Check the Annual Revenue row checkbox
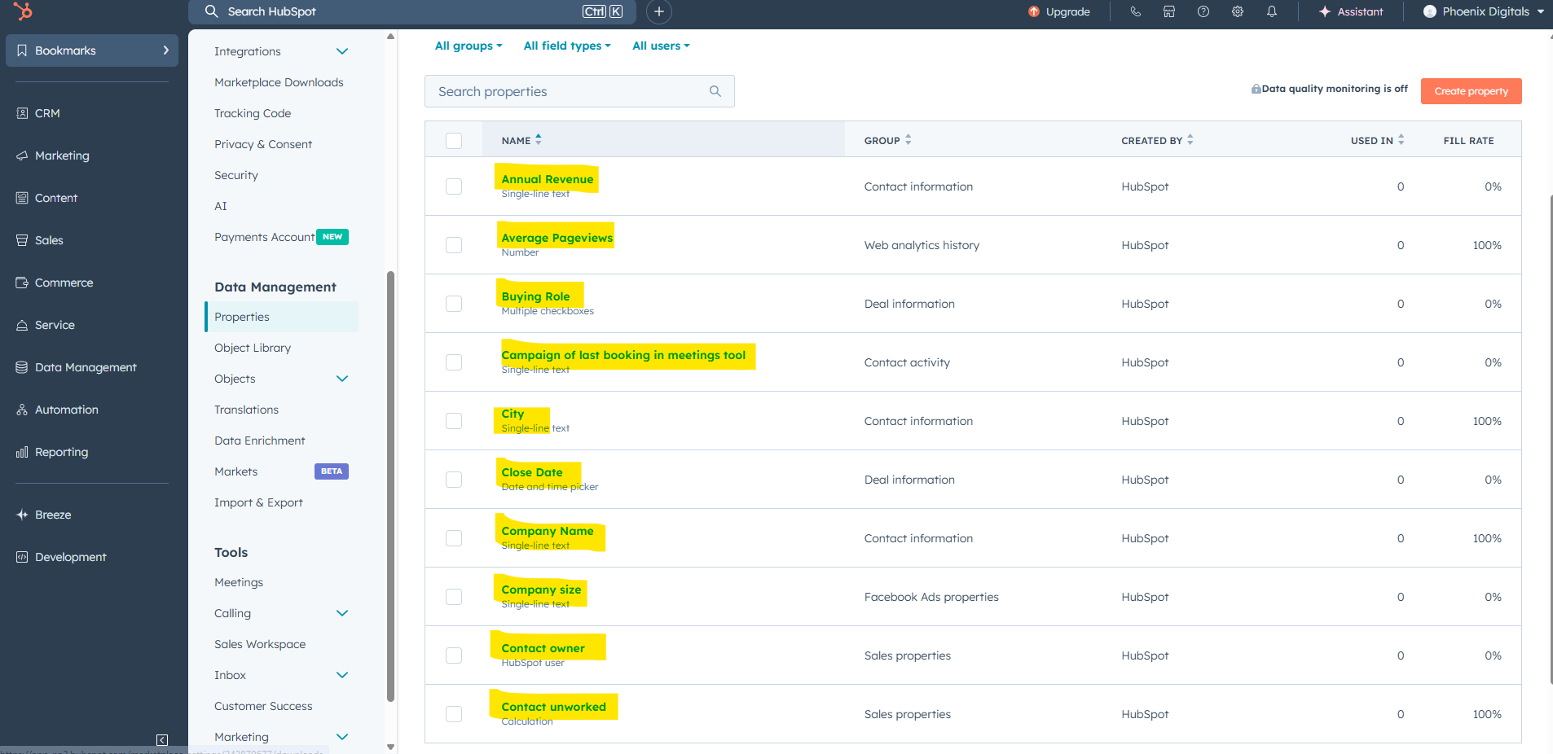This screenshot has width=1553, height=754. [x=453, y=186]
